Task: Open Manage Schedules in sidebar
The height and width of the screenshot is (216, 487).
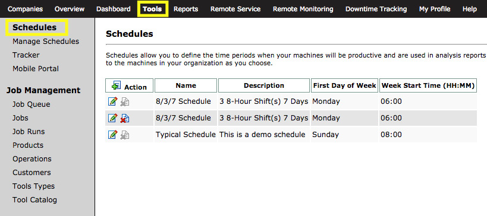Action: (46, 41)
